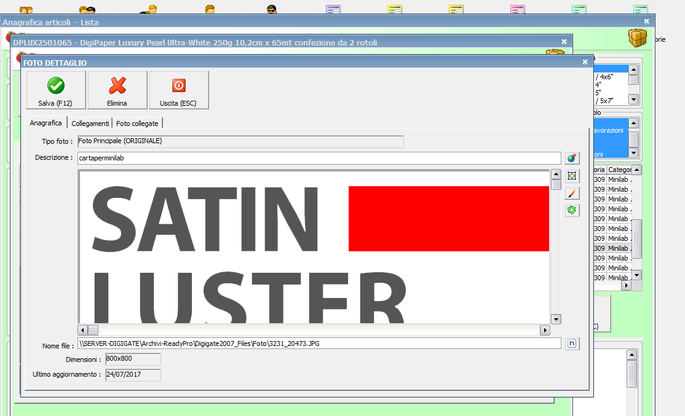
Task: Click the image preview scroll-down arrow
Action: click(556, 319)
